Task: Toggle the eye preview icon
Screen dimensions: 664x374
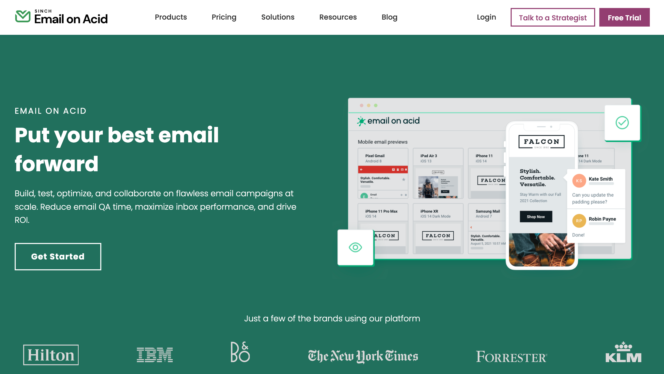Action: [x=356, y=247]
